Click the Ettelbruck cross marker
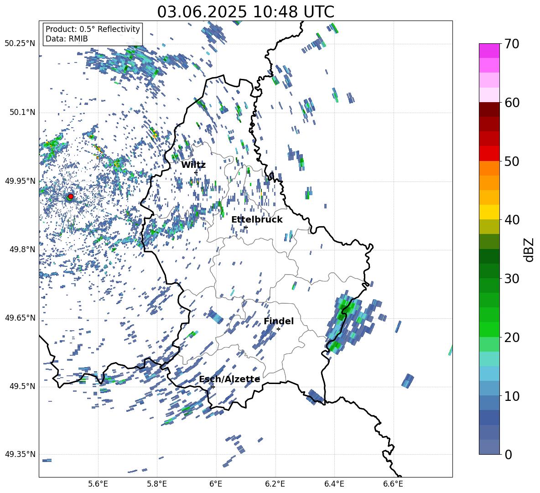Image resolution: width=540 pixels, height=493 pixels. (245, 227)
